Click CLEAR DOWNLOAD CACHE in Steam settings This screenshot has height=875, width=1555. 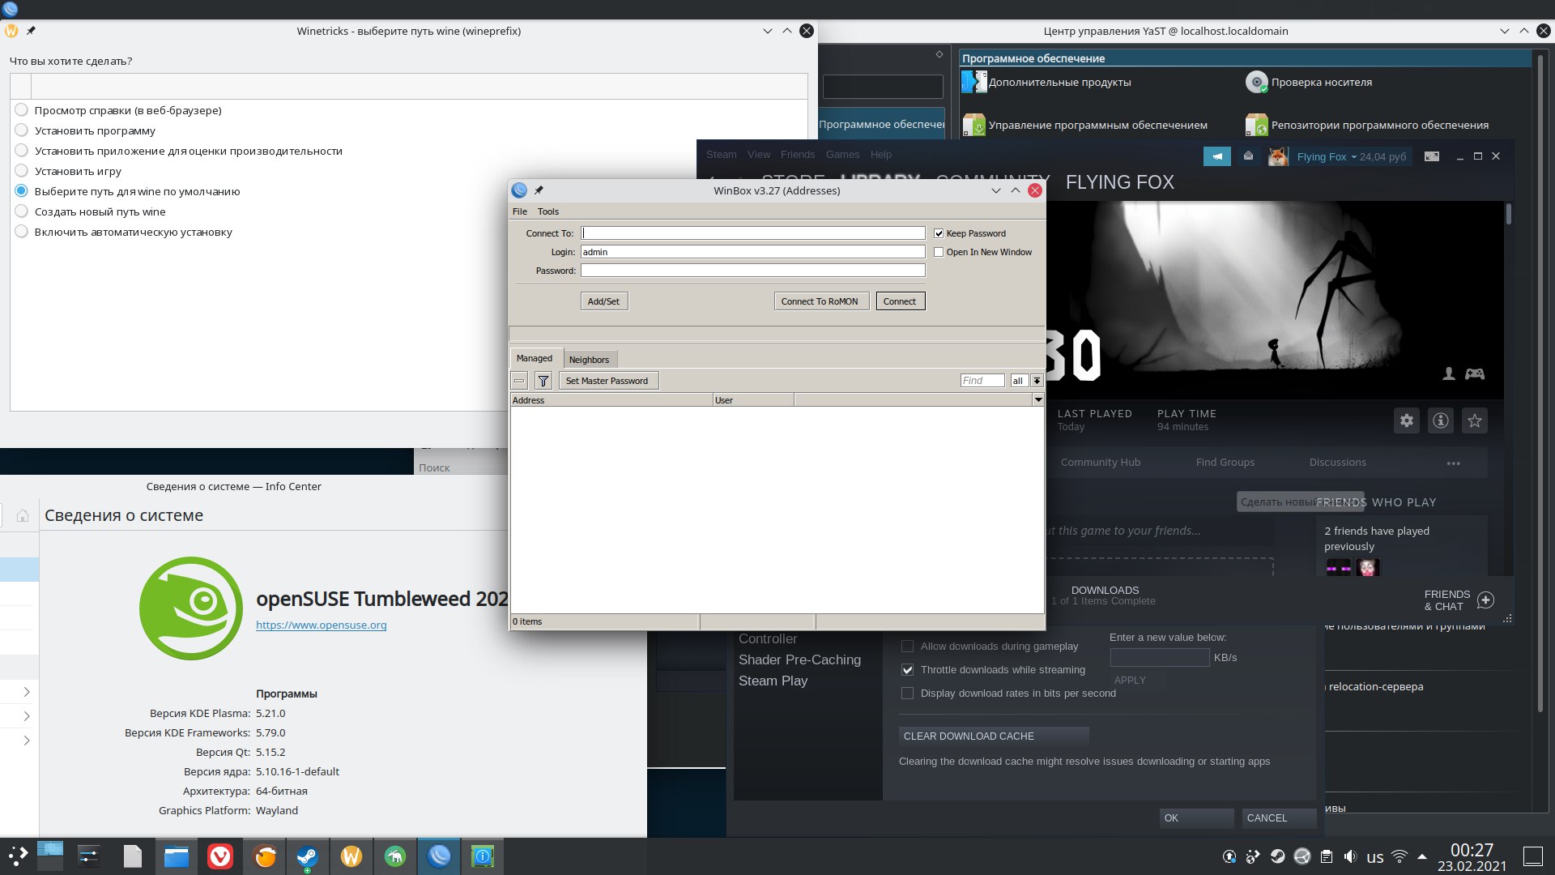tap(994, 736)
